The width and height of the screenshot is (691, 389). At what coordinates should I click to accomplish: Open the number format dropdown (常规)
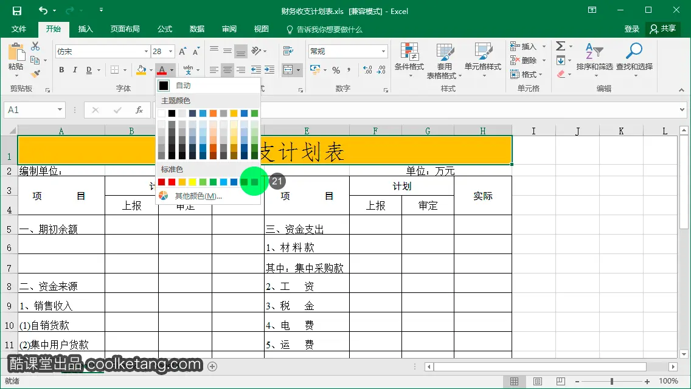pyautogui.click(x=383, y=51)
